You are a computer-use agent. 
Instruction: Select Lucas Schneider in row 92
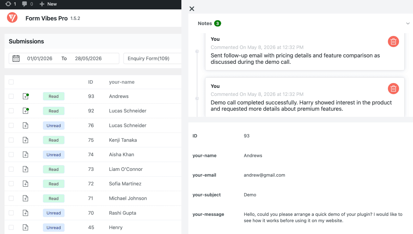(128, 111)
